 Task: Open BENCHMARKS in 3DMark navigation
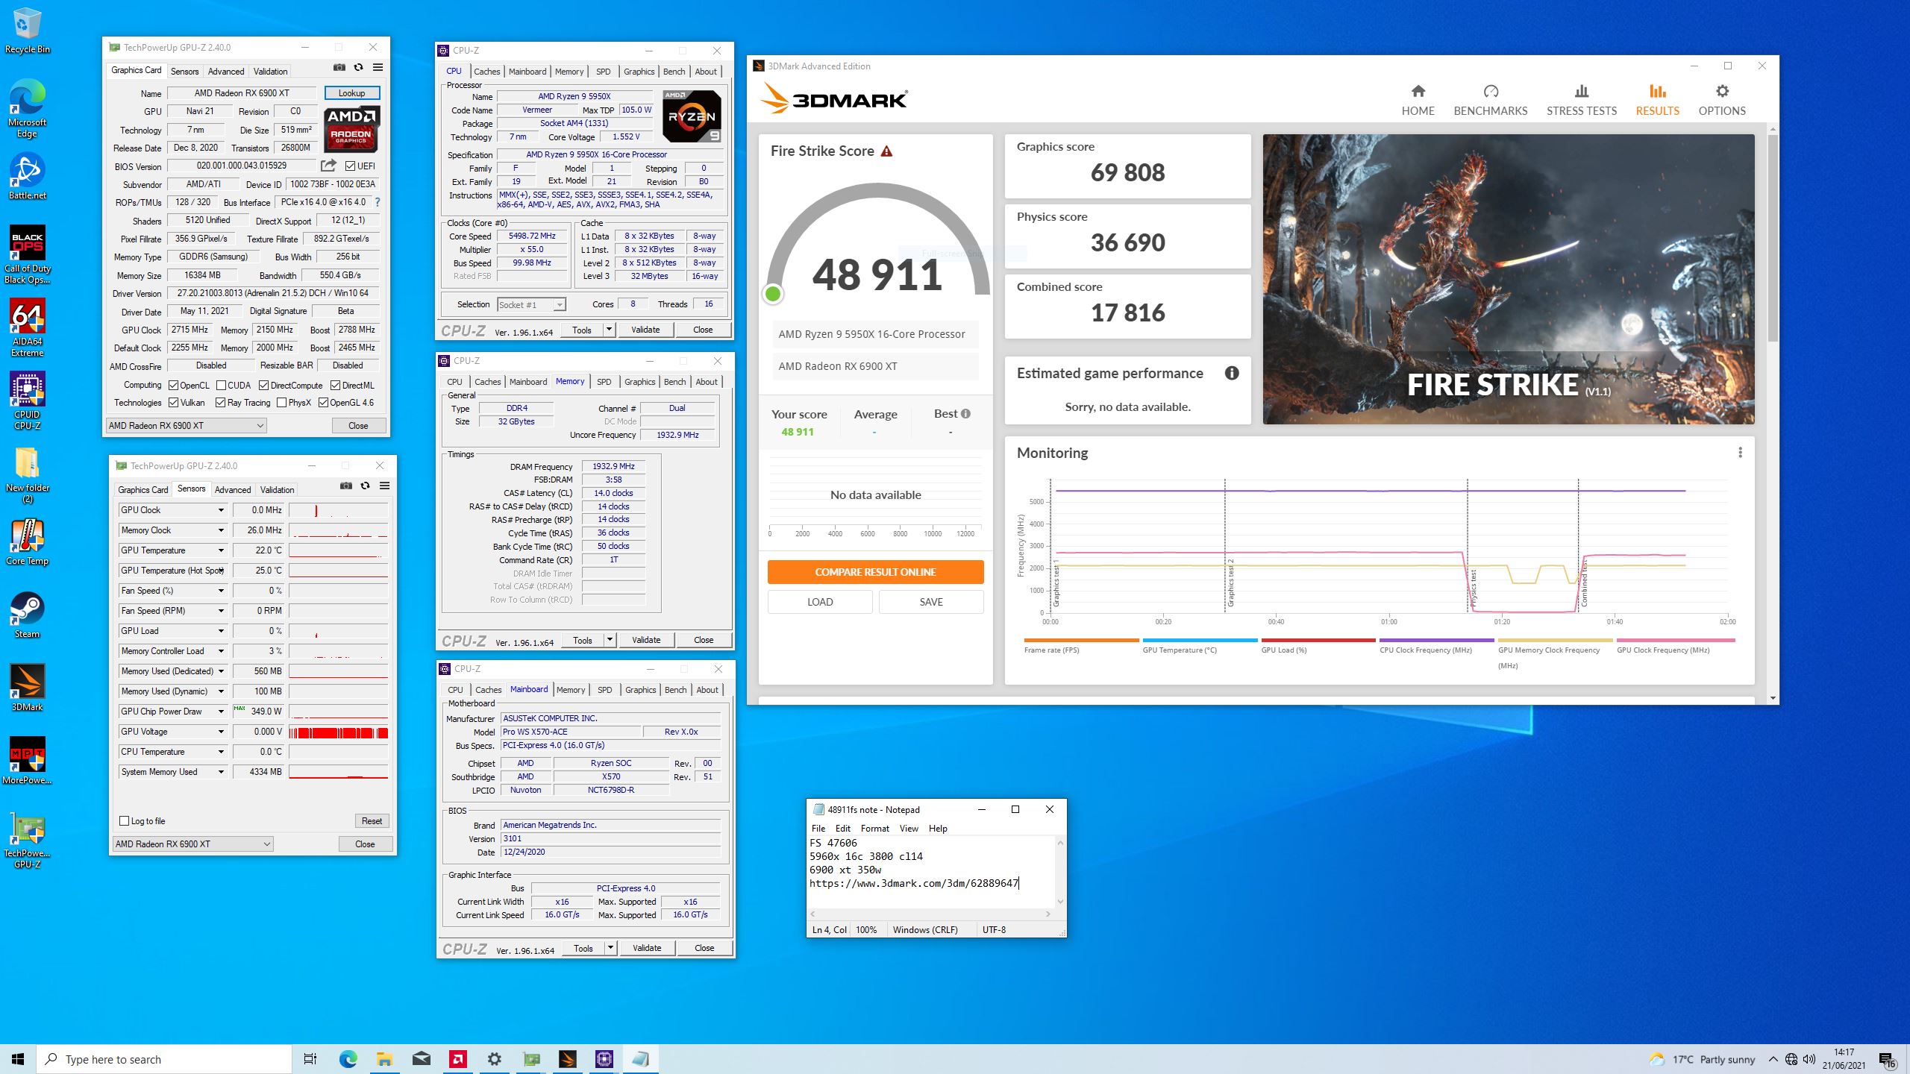pos(1490,101)
